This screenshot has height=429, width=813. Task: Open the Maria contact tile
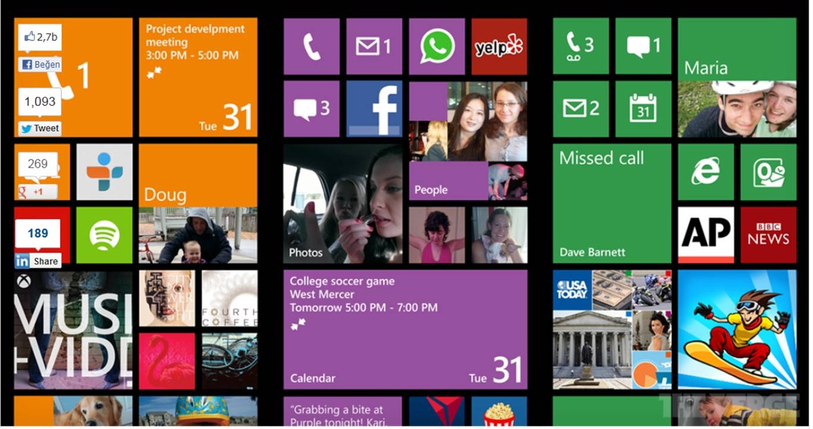point(737,77)
